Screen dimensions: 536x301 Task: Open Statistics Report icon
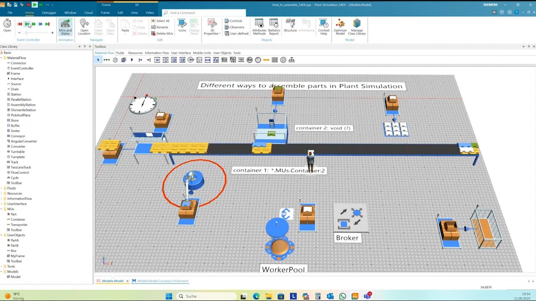274,27
